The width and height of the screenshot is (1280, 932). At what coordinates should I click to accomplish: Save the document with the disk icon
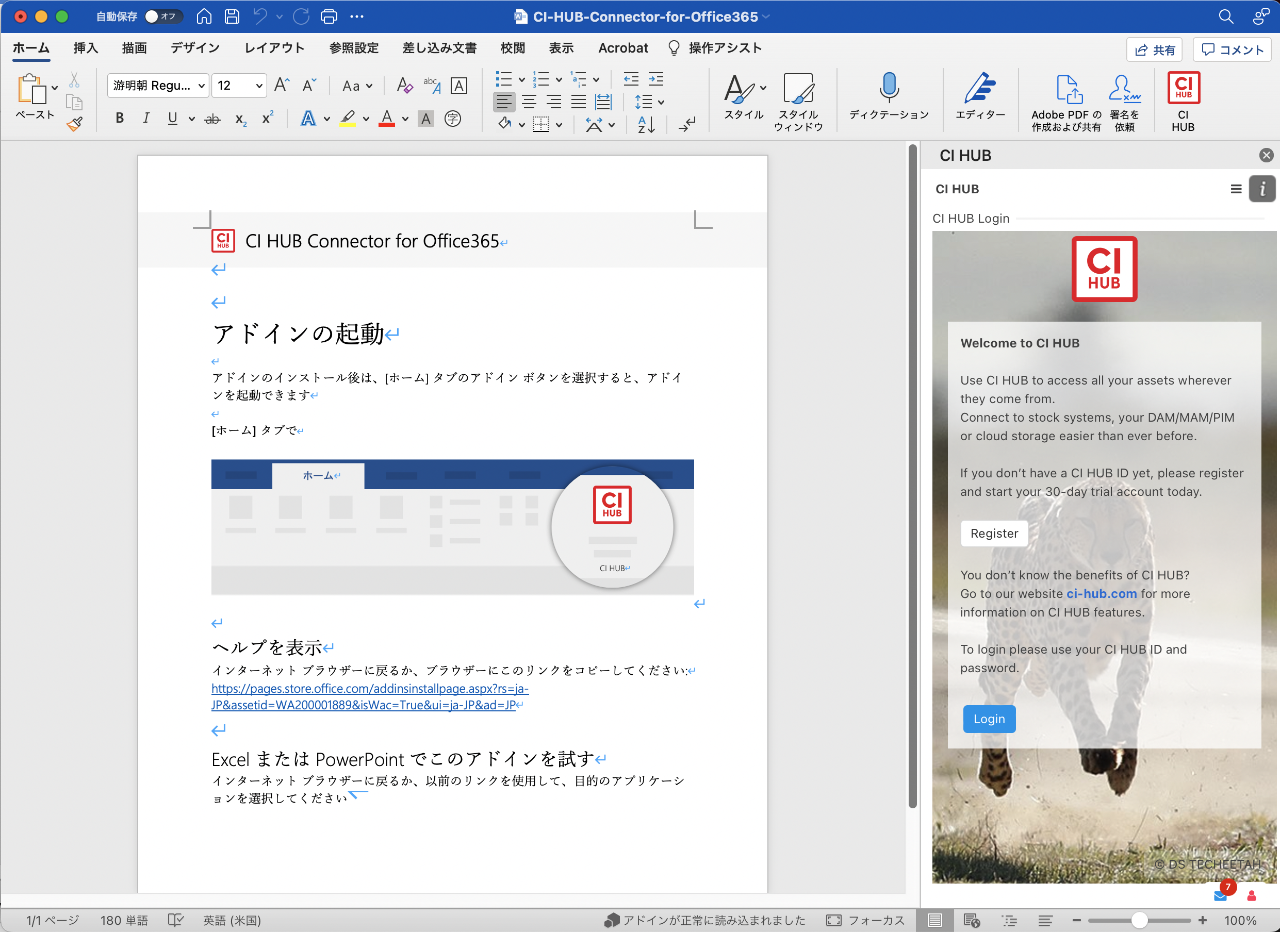click(232, 16)
